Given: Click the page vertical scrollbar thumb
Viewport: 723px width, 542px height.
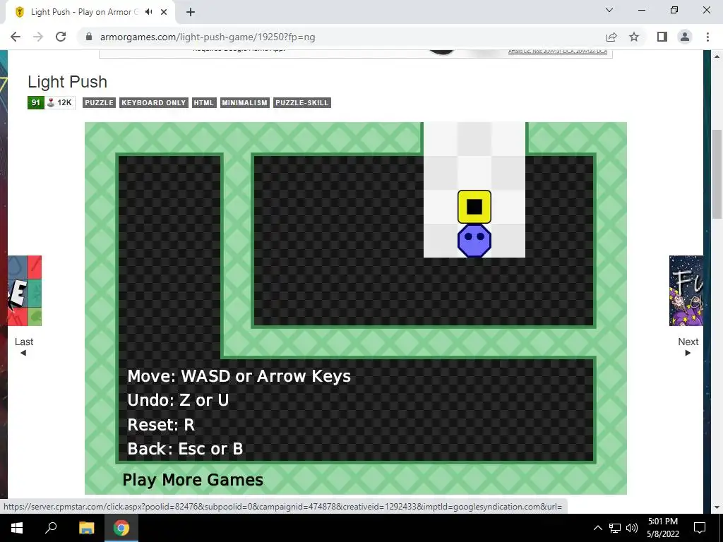Looking at the screenshot, I should [x=717, y=174].
